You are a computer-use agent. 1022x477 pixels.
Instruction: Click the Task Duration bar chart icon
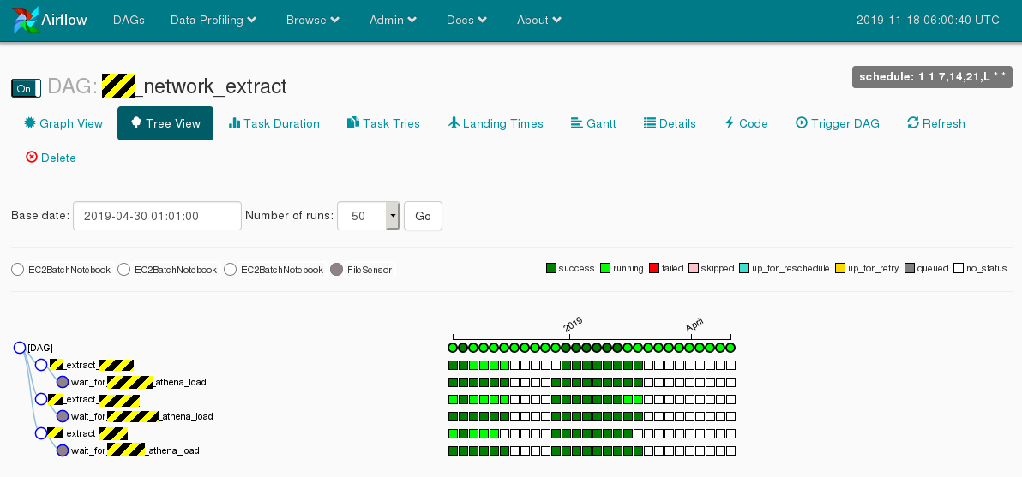[x=235, y=123]
